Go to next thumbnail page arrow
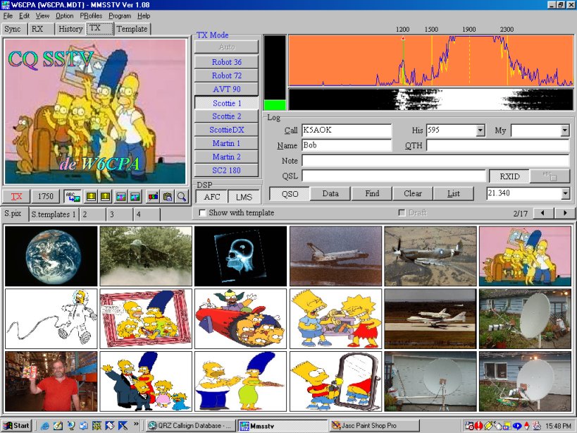This screenshot has width=577, height=433. pyautogui.click(x=565, y=213)
